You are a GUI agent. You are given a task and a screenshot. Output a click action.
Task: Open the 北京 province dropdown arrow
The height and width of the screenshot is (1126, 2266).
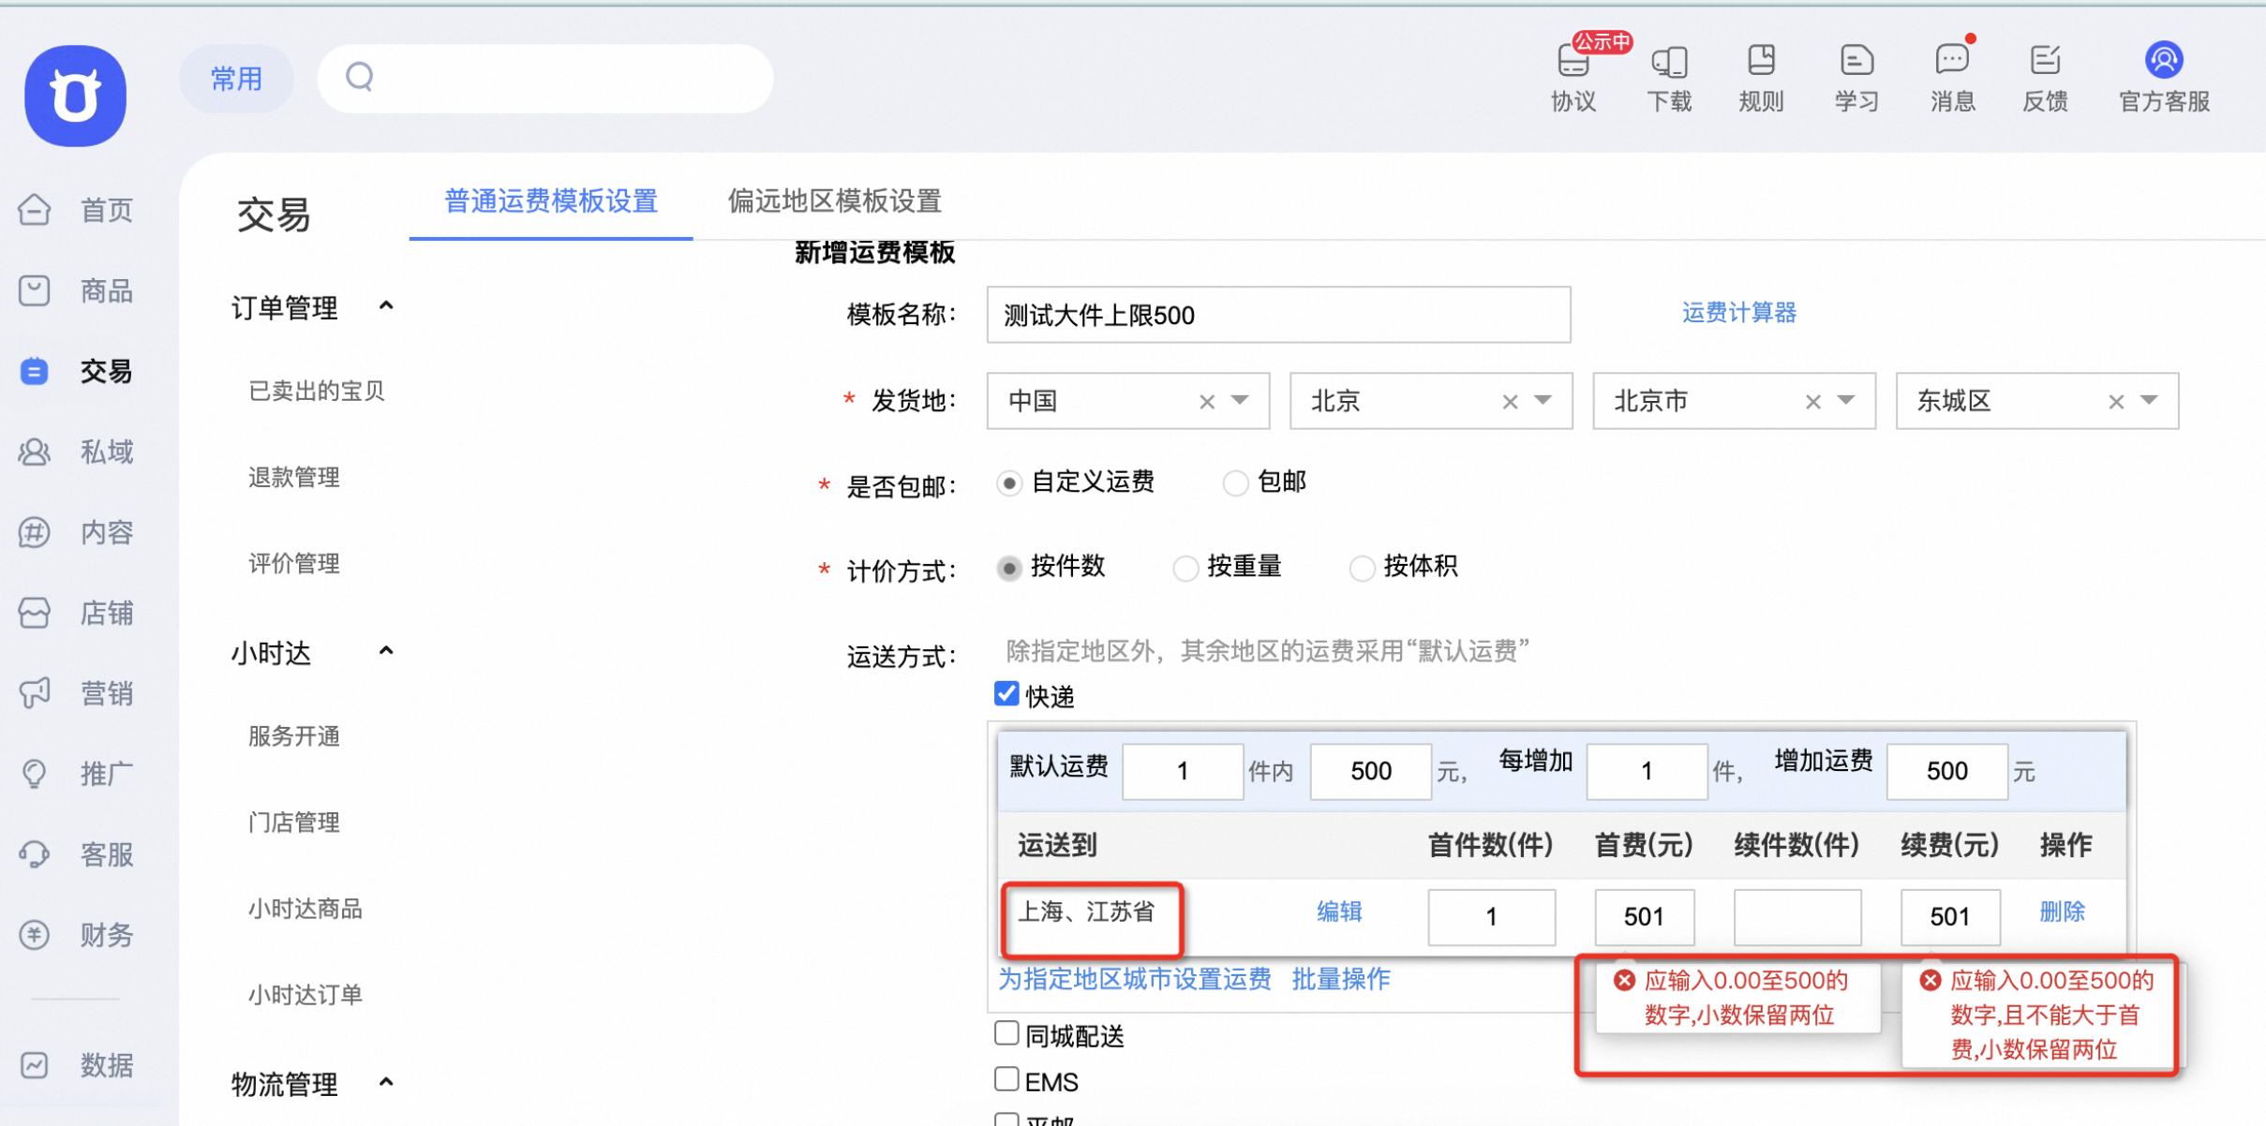tap(1543, 401)
